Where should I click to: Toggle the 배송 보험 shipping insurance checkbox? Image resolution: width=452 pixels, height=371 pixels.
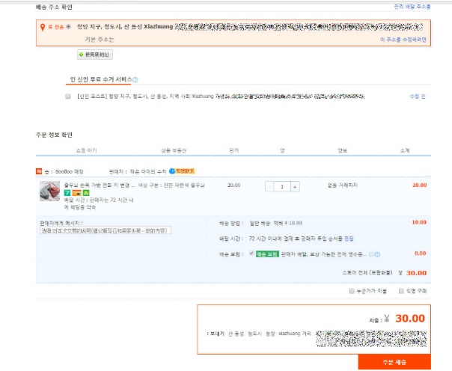point(251,253)
